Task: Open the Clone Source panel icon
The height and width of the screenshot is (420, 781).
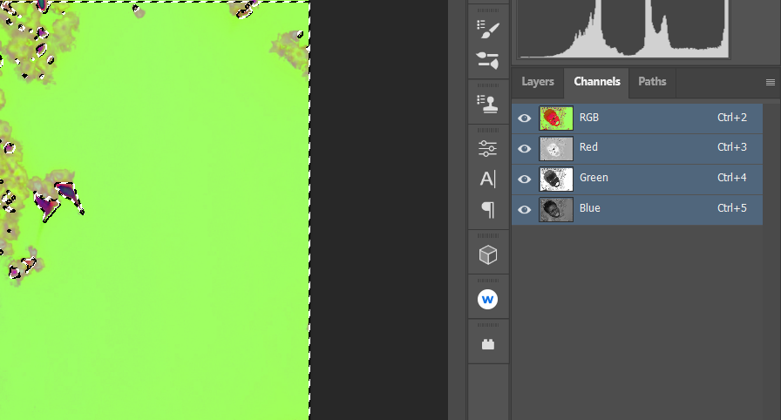Action: click(487, 104)
